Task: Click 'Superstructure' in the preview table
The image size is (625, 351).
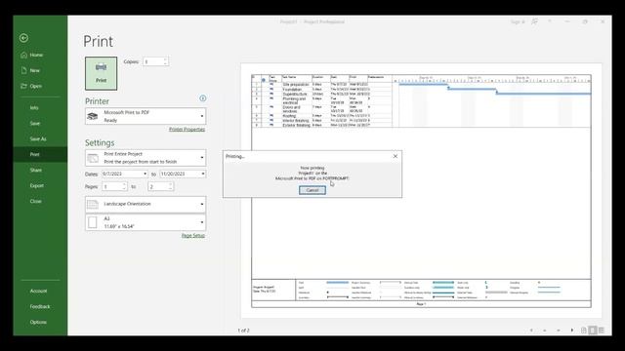Action: point(295,94)
